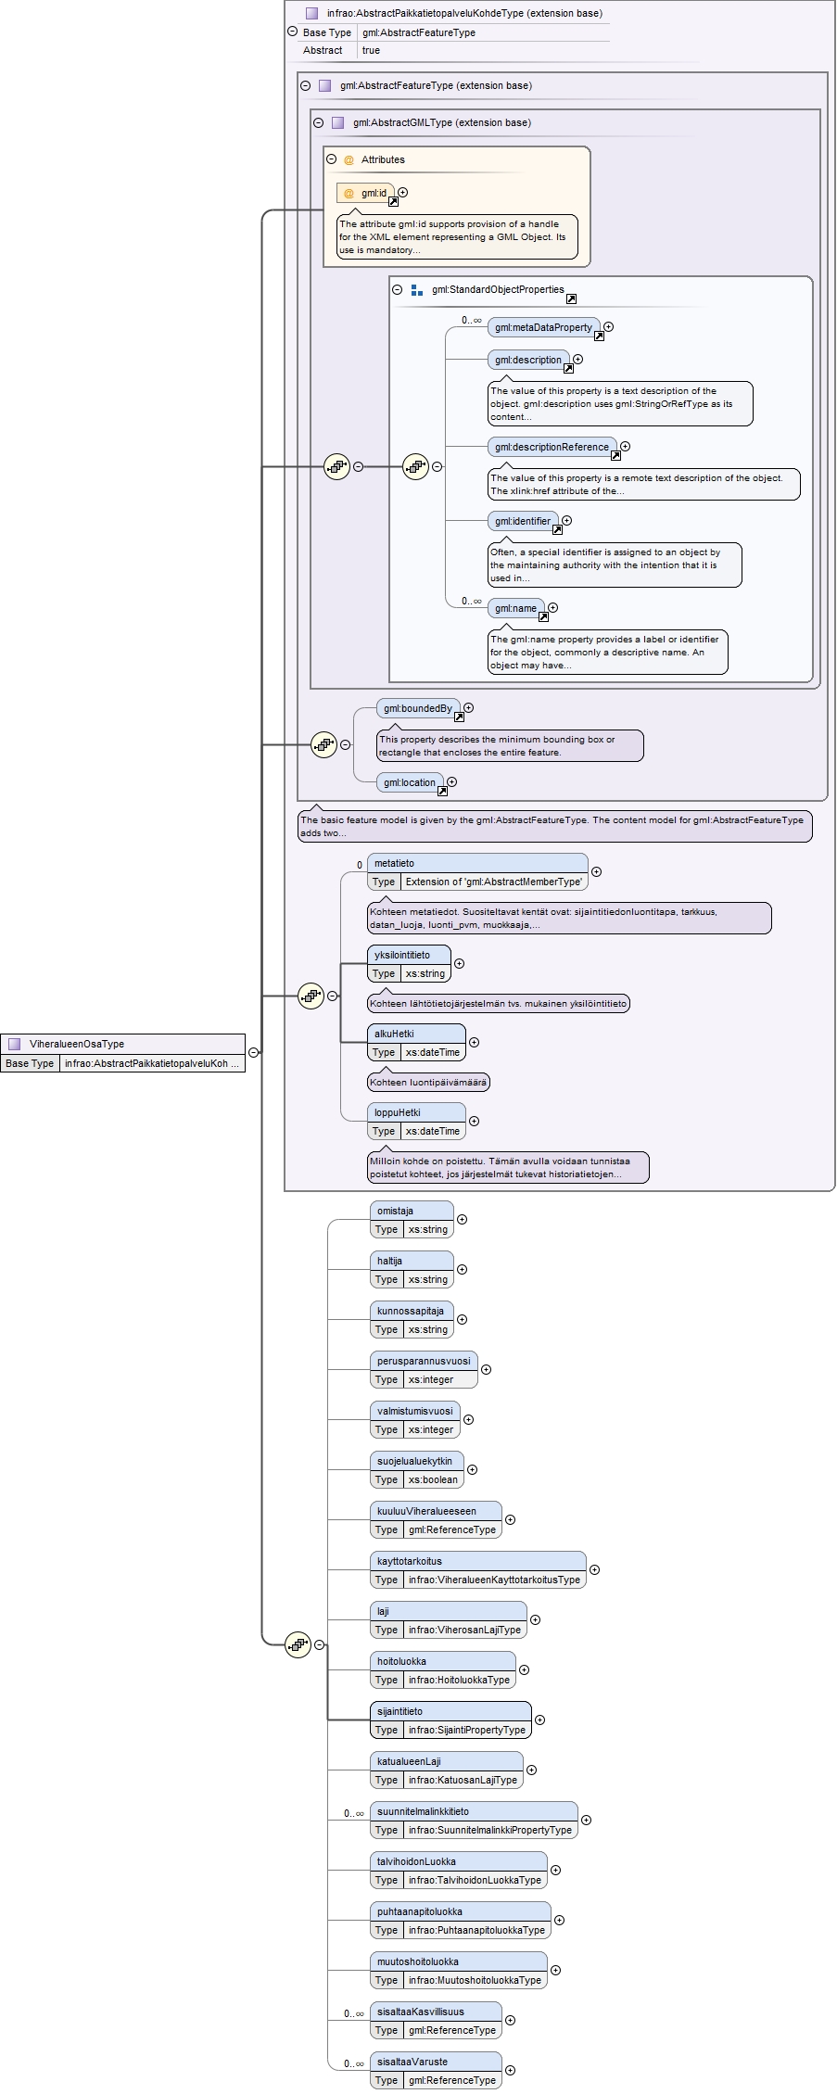Image resolution: width=837 pixels, height=2094 pixels.
Task: Click infrao:ViherosanLajiType type text
Action: click(464, 1630)
